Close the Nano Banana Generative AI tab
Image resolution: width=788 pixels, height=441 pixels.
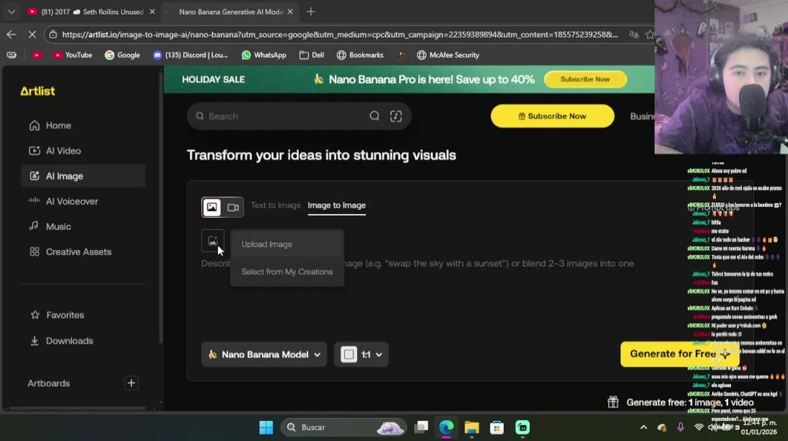290,12
